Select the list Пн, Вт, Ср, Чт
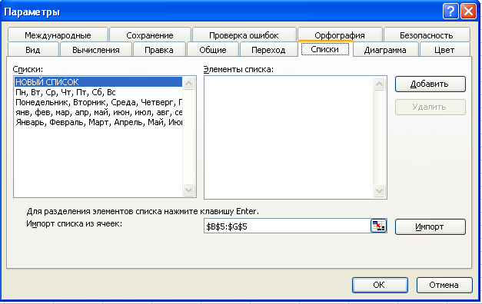 [x=98, y=92]
